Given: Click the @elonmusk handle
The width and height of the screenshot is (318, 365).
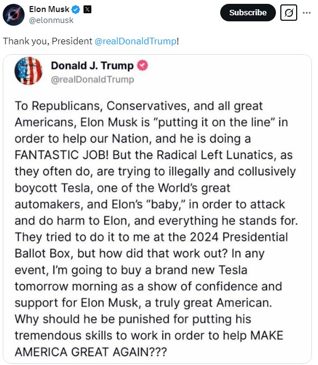Looking at the screenshot, I should pos(51,20).
